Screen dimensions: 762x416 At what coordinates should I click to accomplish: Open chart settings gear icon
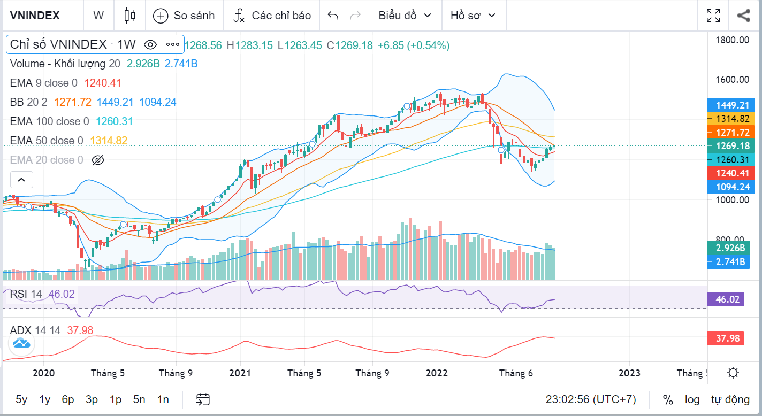pyautogui.click(x=733, y=373)
